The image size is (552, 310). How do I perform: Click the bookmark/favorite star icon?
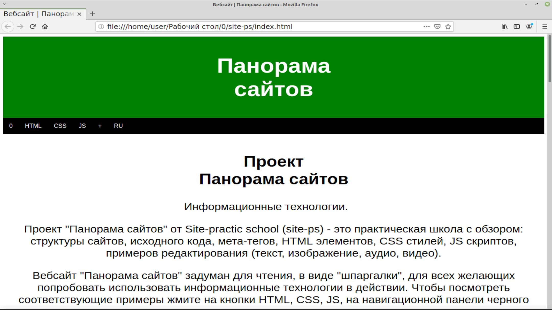[448, 27]
